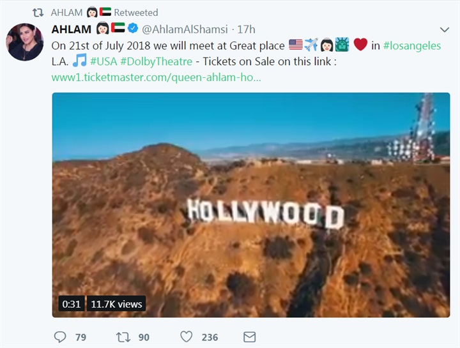Click the 11.7K views badge

116,304
